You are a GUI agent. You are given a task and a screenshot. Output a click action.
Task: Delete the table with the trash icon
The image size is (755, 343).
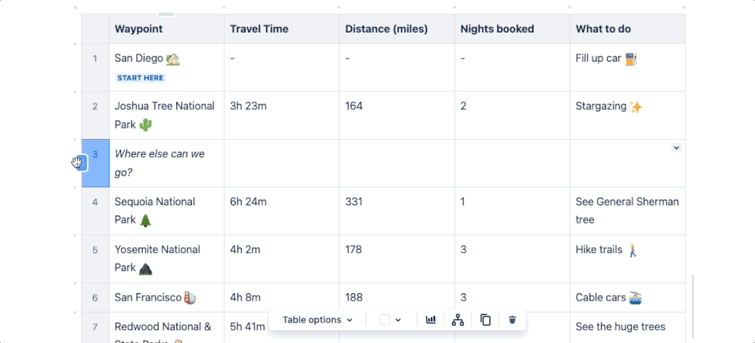pyautogui.click(x=512, y=320)
